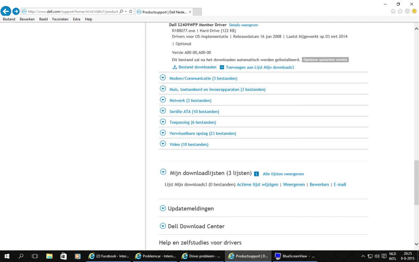Switch to the Problemcar Internet Explorer taskbar window
The height and width of the screenshot is (262, 419).
155,256
